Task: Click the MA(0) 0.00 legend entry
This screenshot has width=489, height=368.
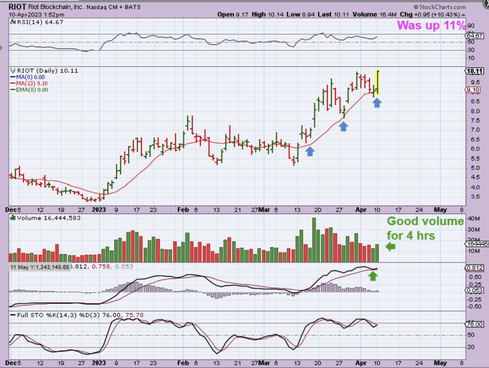Action: 30,77
